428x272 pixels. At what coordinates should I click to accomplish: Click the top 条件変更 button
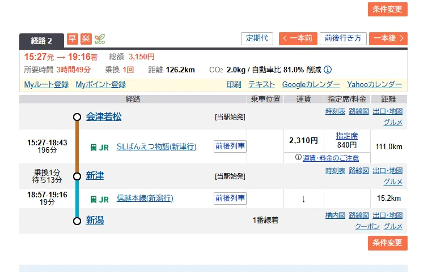click(387, 9)
